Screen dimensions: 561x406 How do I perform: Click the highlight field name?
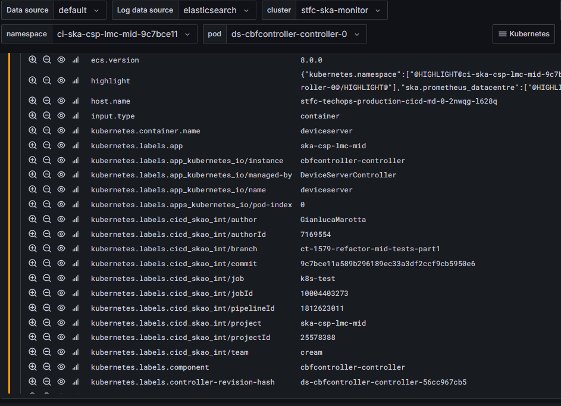click(x=111, y=81)
